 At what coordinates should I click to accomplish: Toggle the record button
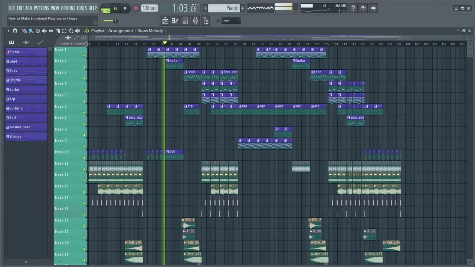point(135,8)
